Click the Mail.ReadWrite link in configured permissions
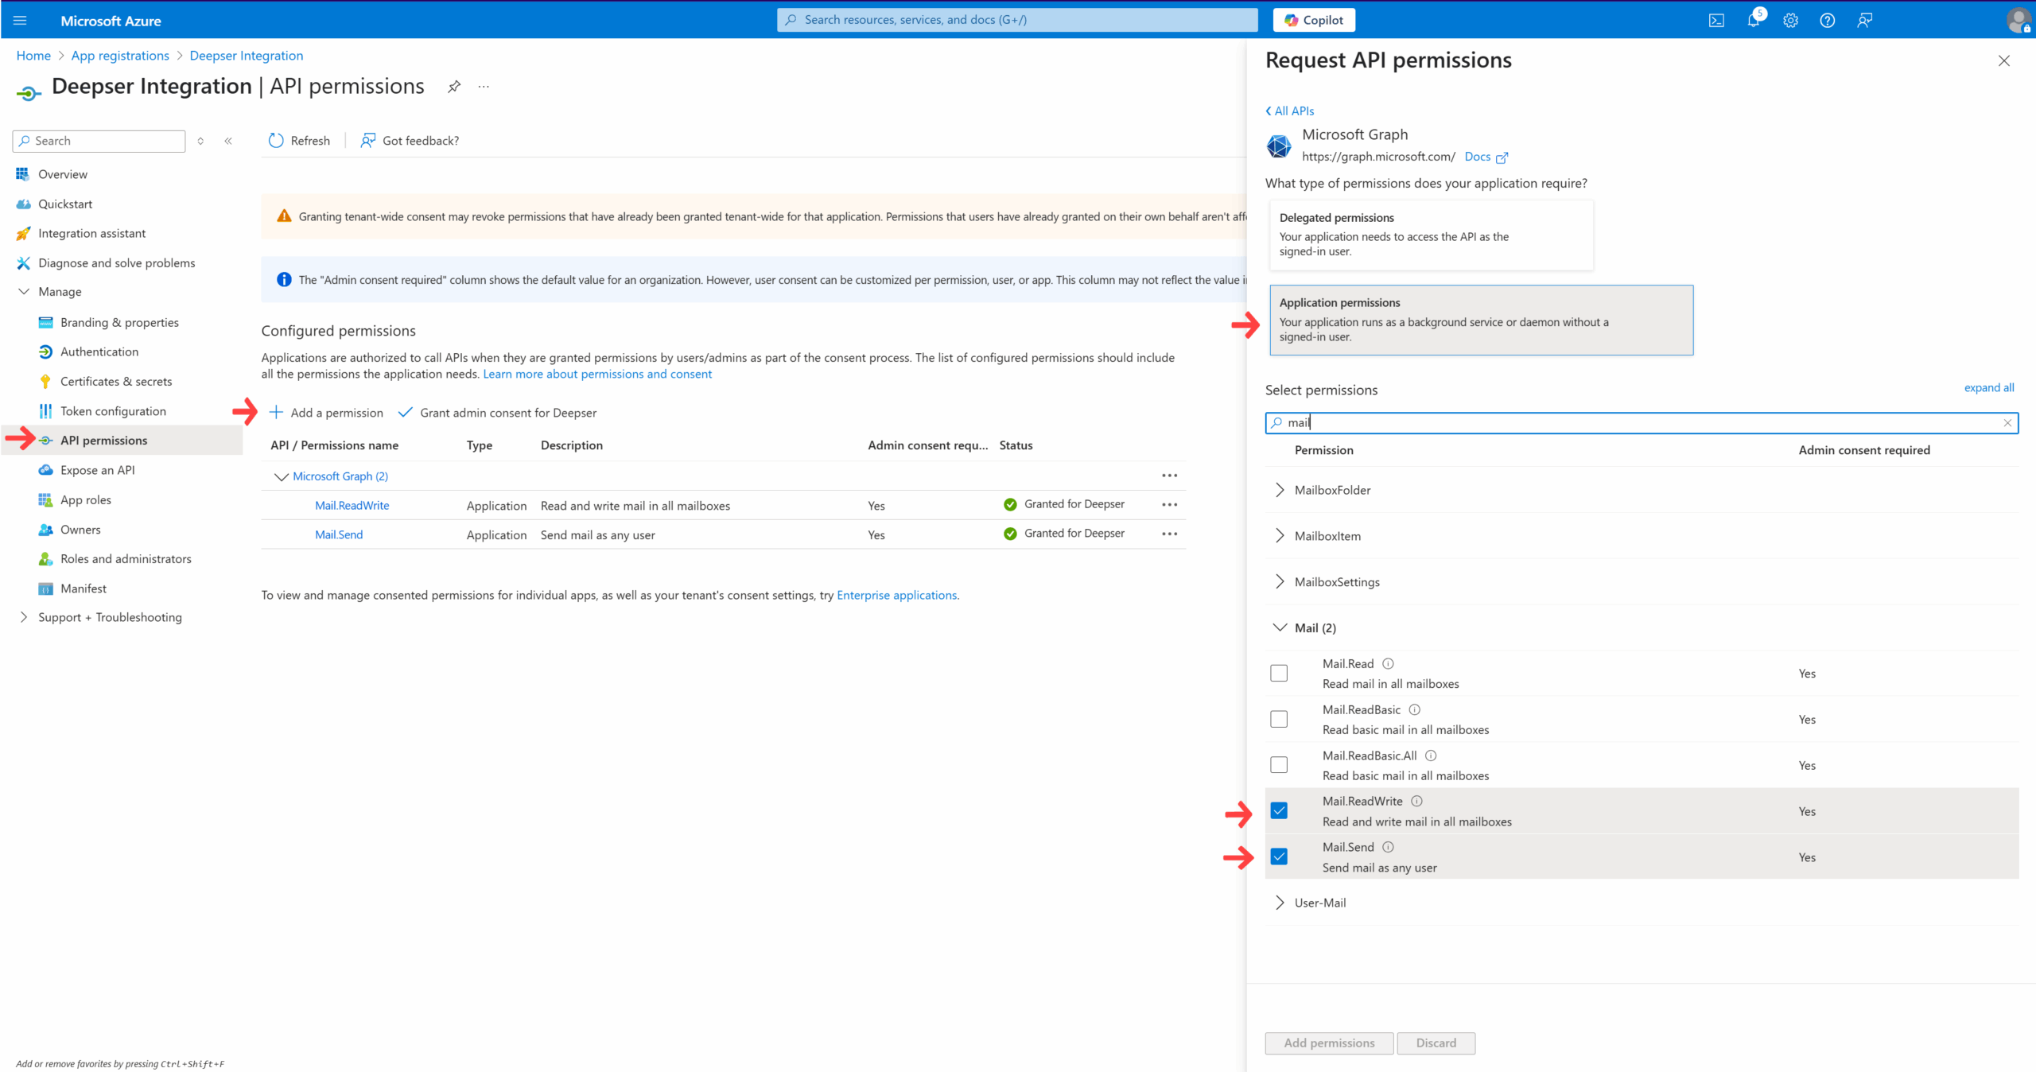Image resolution: width=2036 pixels, height=1072 pixels. click(x=352, y=506)
